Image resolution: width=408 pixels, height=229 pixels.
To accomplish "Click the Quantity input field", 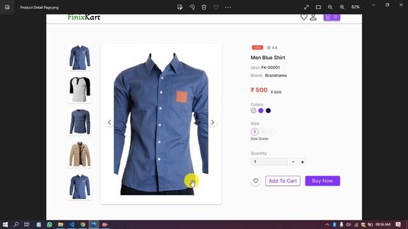I will click(269, 162).
